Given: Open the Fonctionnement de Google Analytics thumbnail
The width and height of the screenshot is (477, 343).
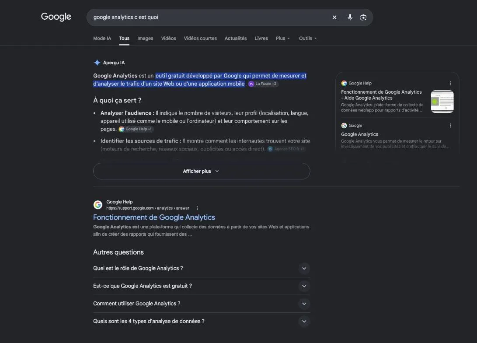Looking at the screenshot, I should 442,101.
